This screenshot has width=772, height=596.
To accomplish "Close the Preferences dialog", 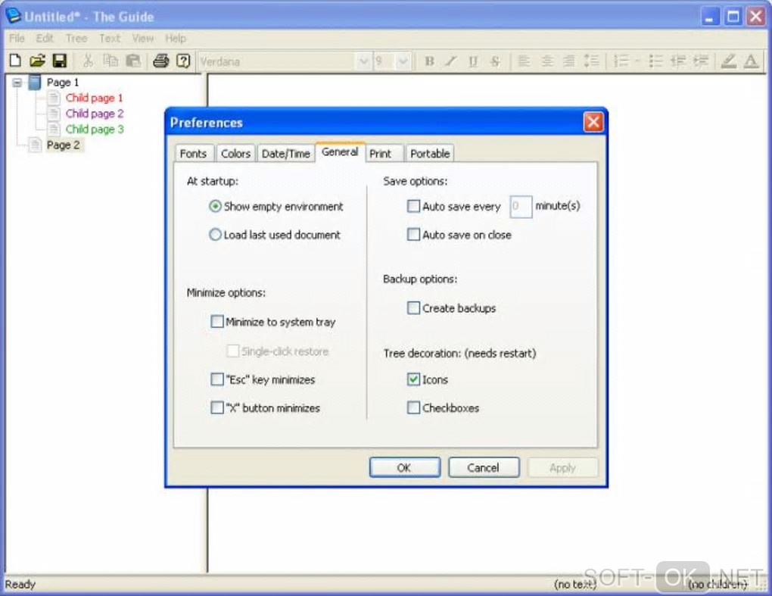I will click(x=593, y=122).
